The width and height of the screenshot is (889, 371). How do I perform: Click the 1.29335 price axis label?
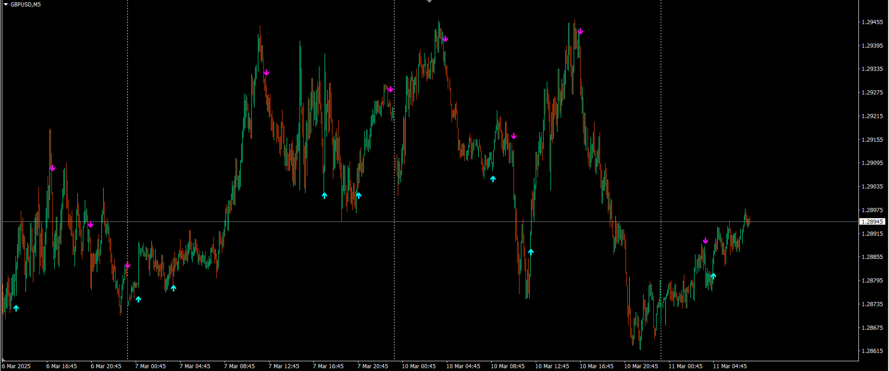tap(872, 69)
